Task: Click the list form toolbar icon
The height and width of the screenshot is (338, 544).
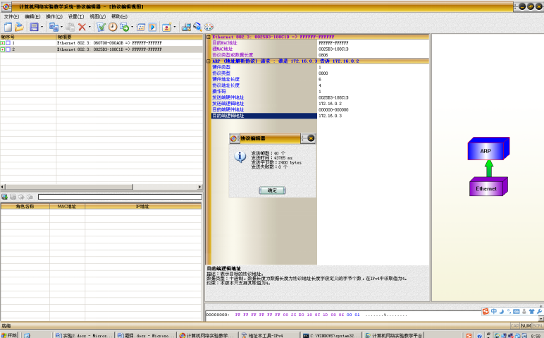Action: click(141, 27)
